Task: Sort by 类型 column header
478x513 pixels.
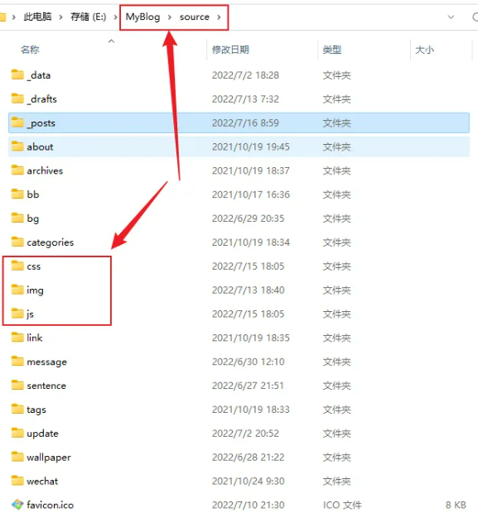Action: [332, 50]
